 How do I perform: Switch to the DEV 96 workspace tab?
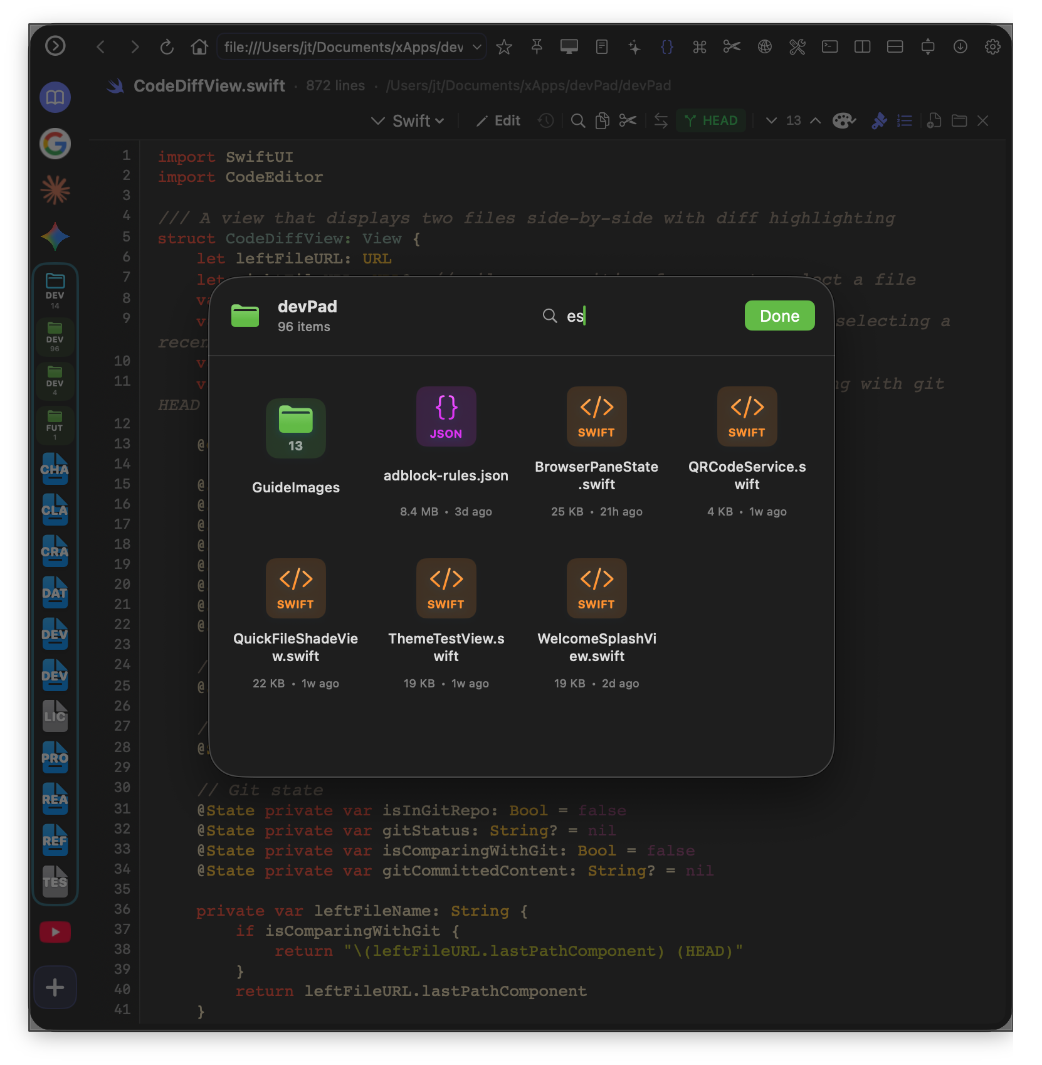(x=55, y=337)
